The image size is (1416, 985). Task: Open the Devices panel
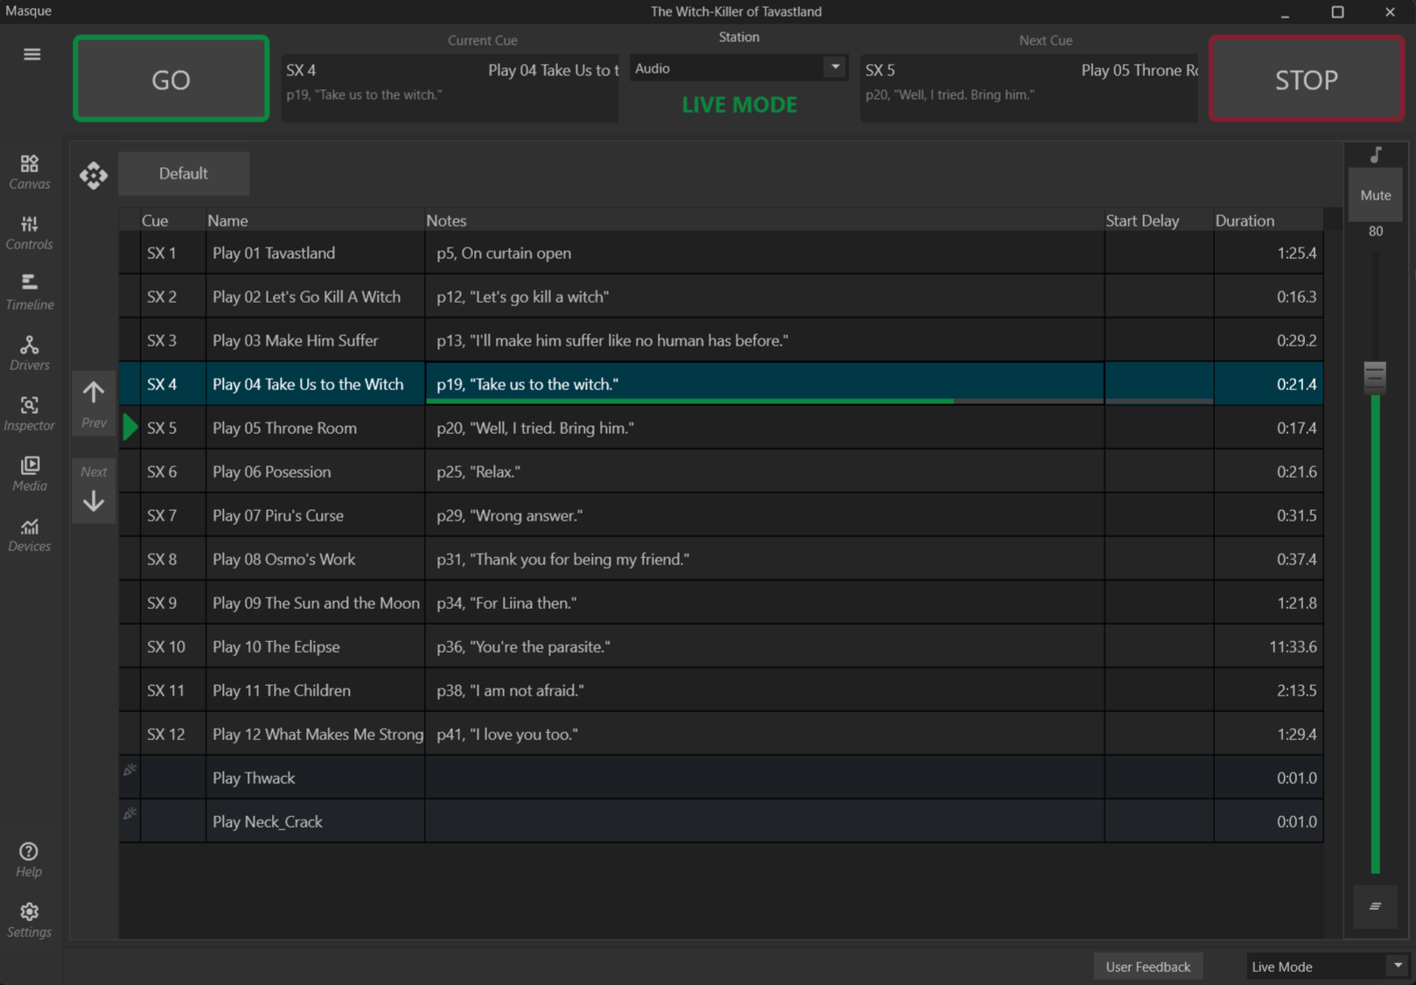30,534
